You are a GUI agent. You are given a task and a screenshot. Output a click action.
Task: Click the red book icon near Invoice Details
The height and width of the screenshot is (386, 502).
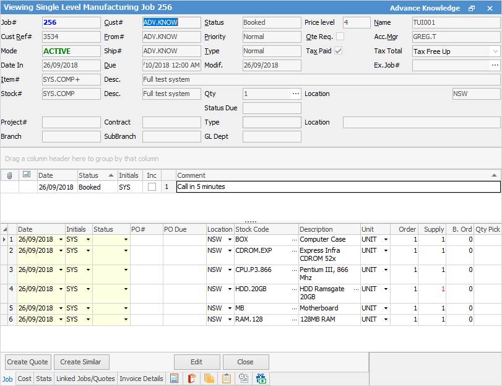click(x=192, y=378)
